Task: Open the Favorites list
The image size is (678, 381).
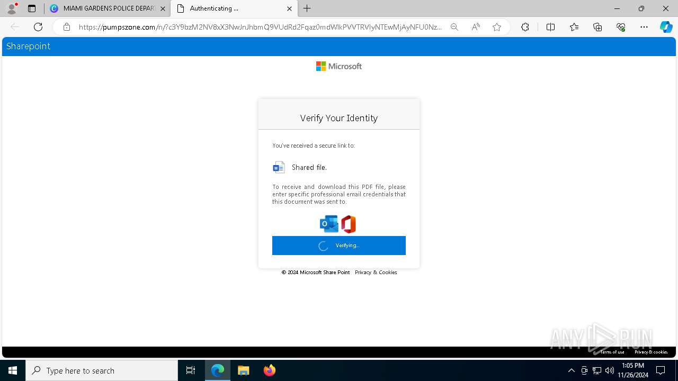Action: (x=574, y=27)
